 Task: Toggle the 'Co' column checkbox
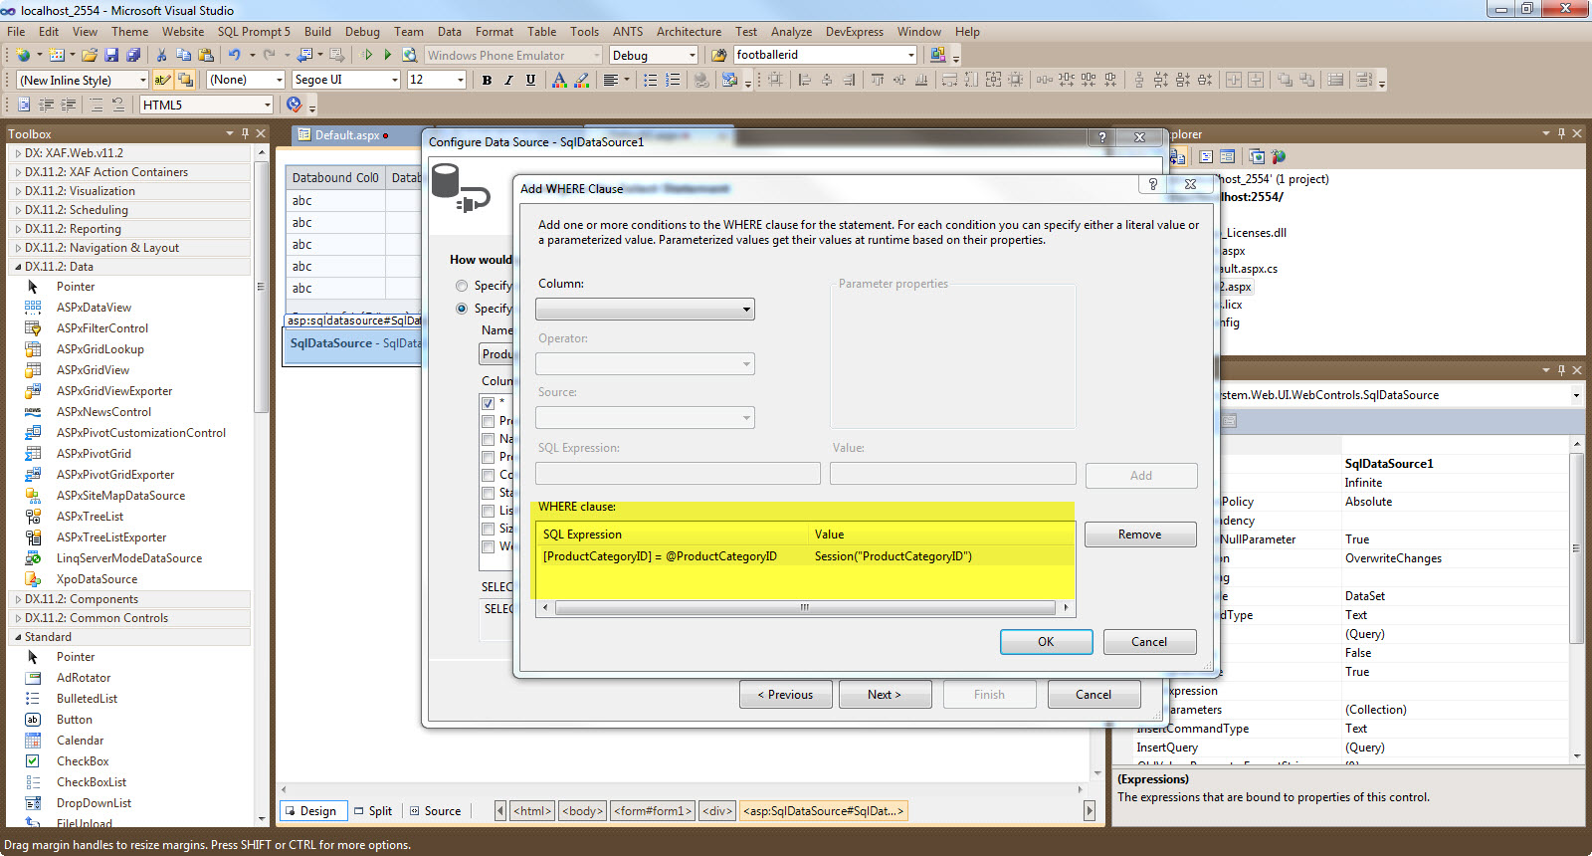(489, 475)
